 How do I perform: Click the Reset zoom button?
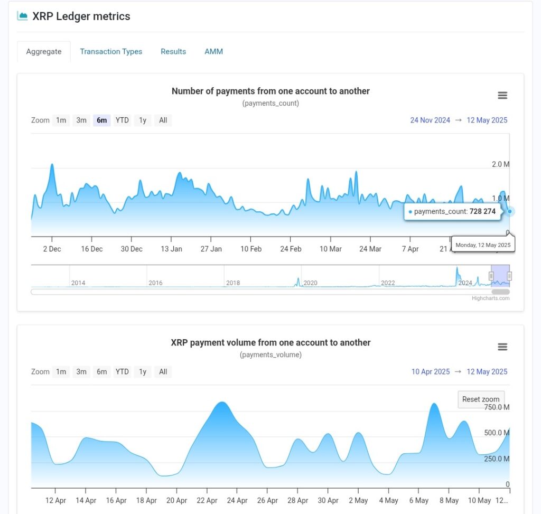[x=481, y=399]
